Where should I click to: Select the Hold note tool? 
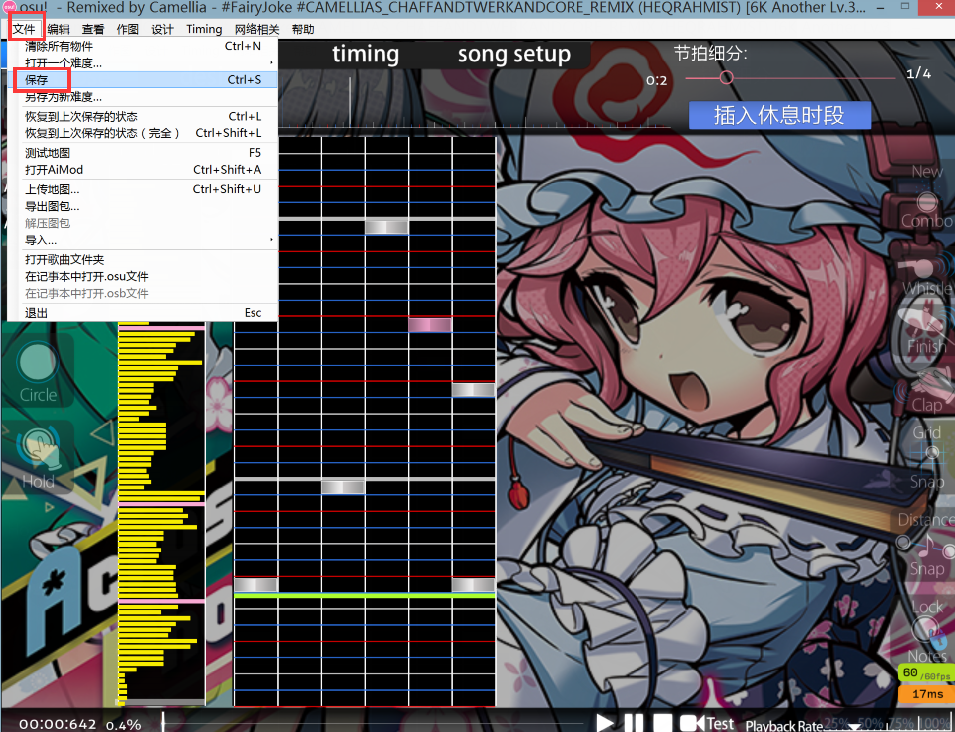[x=38, y=458]
